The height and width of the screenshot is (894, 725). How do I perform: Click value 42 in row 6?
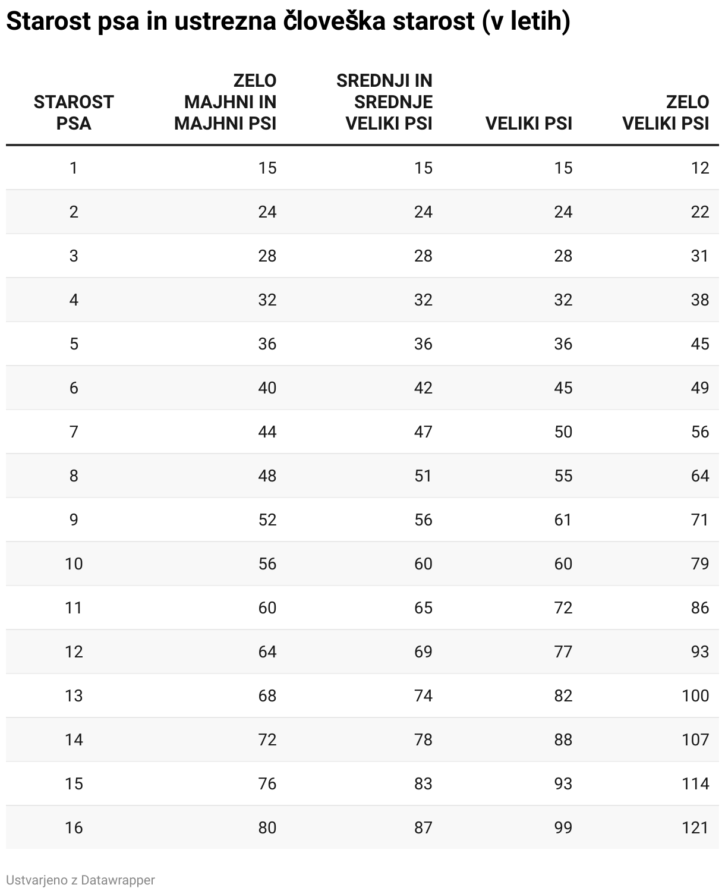423,388
